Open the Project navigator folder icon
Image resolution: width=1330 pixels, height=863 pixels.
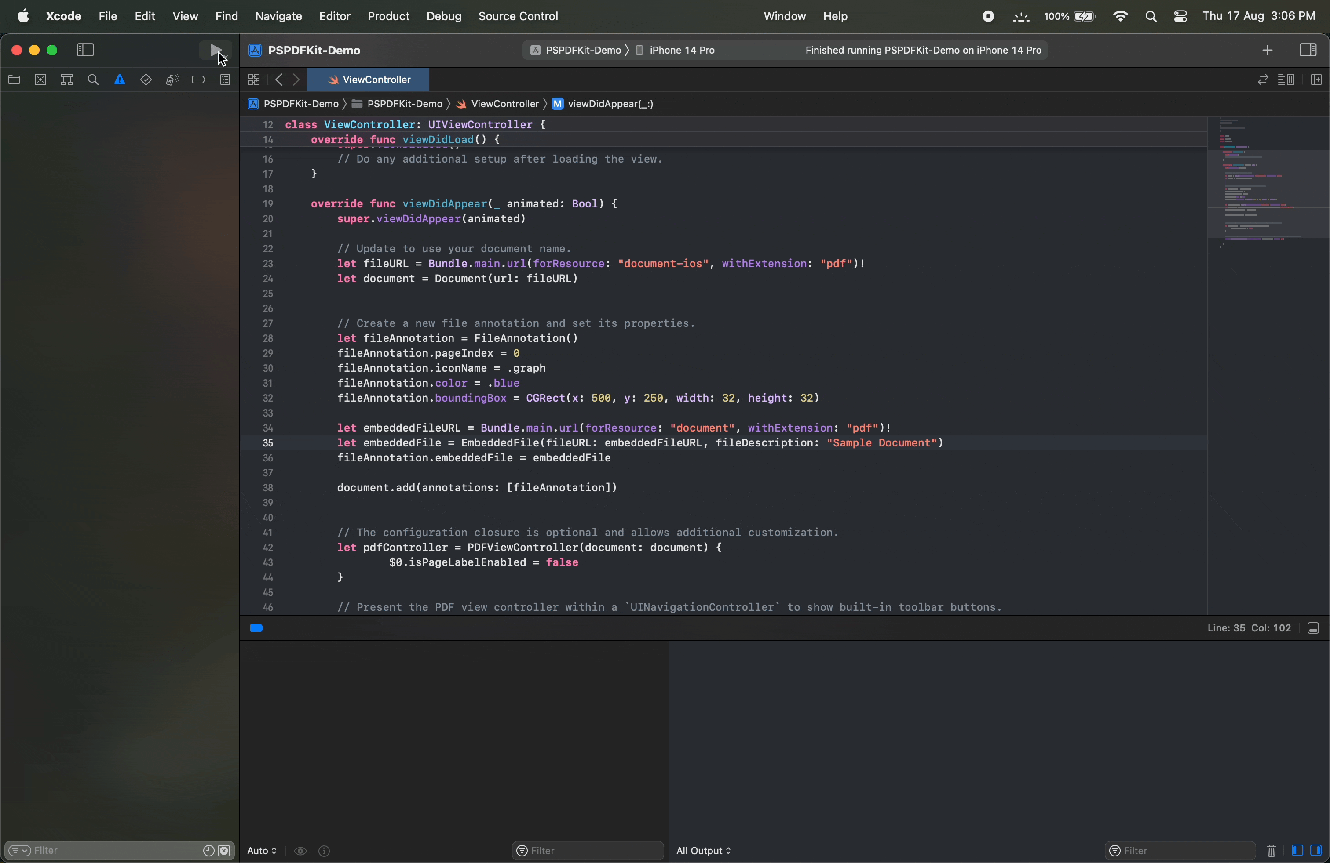click(x=14, y=80)
